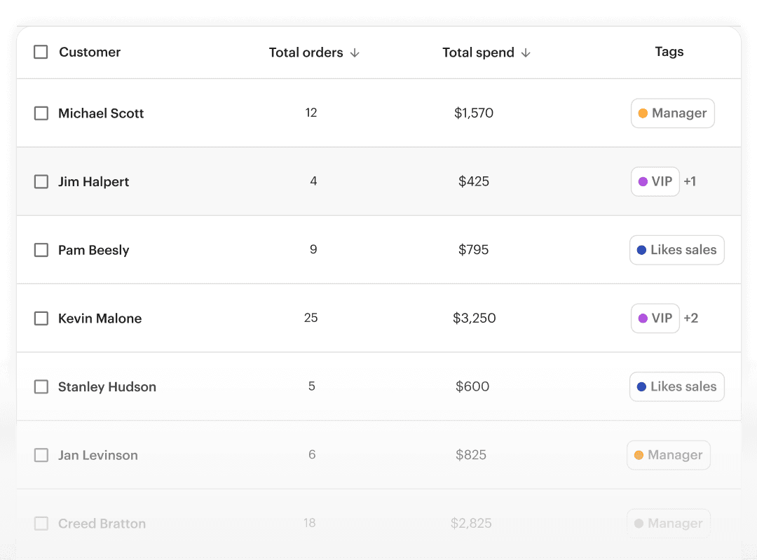Expand Jim Halpert's +1 extra tags

click(x=690, y=182)
